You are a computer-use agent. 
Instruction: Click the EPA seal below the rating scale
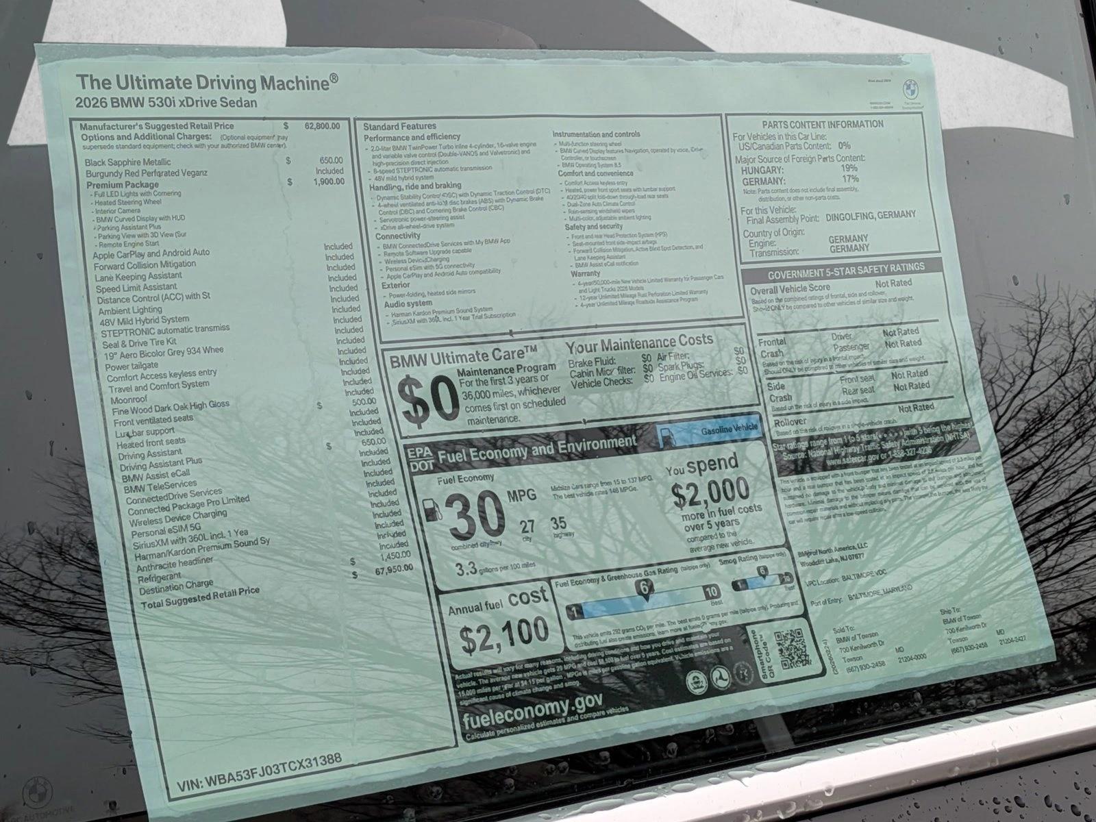coord(695,681)
